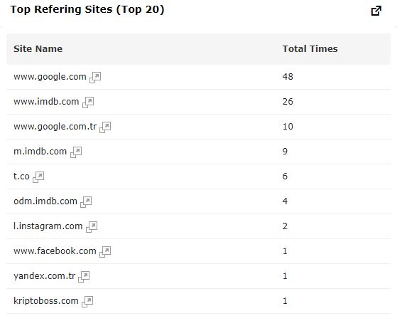Open external link icon beside l.instagram.com
397x321 pixels.
[92, 226]
